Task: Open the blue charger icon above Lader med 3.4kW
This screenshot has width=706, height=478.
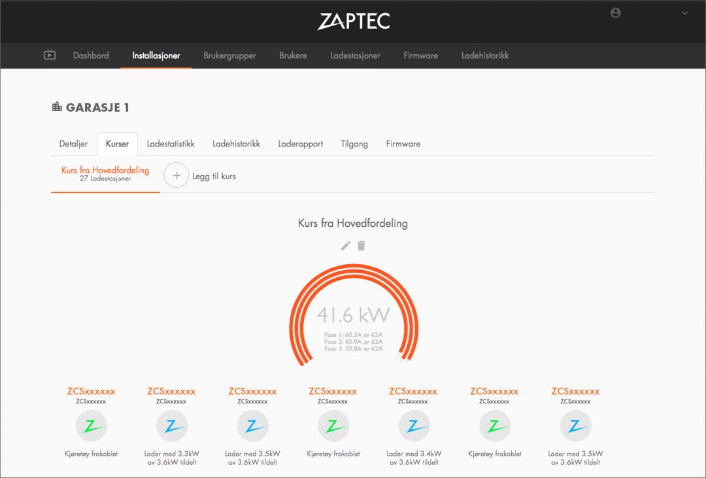Action: click(414, 426)
